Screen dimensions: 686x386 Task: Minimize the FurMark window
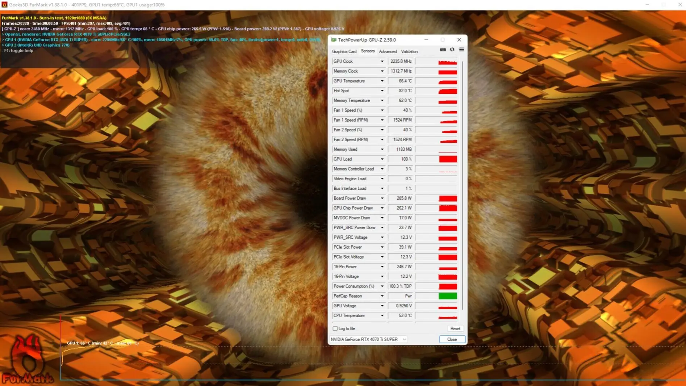point(647,5)
